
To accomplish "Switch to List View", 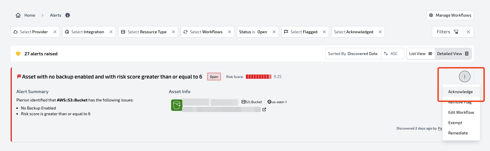I will pos(420,54).
